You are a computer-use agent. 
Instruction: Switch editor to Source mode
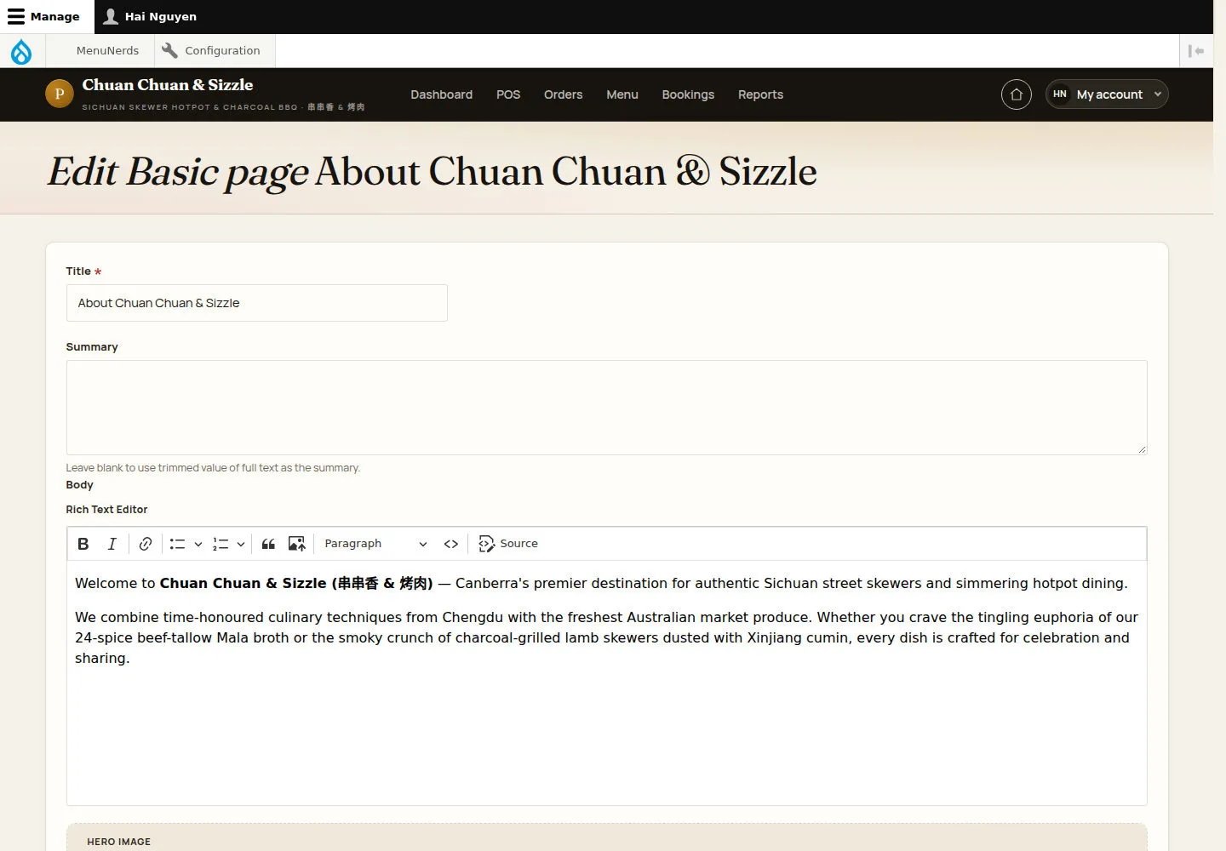coord(508,544)
